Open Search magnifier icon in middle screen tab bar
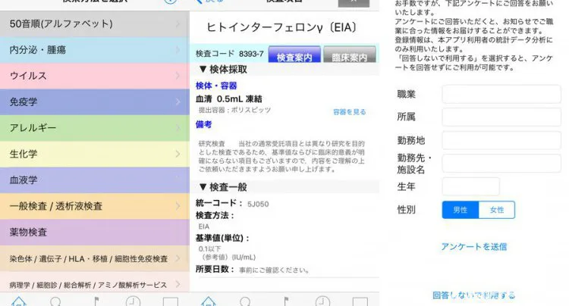569x306 pixels. [x=245, y=301]
